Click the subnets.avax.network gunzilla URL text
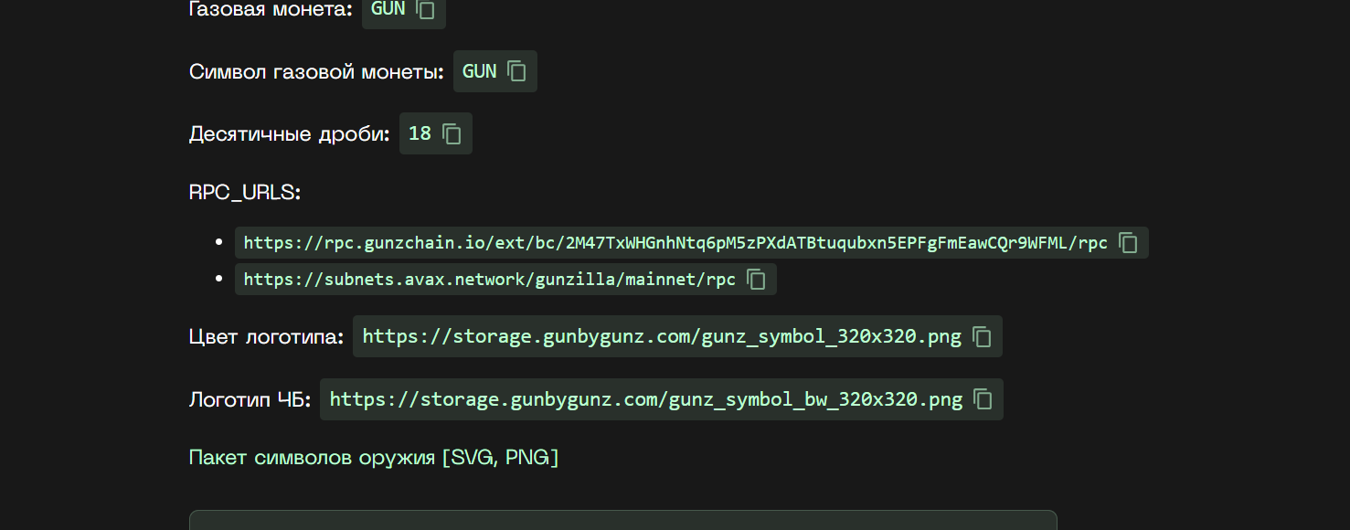Viewport: 1350px width, 530px height. pos(490,280)
